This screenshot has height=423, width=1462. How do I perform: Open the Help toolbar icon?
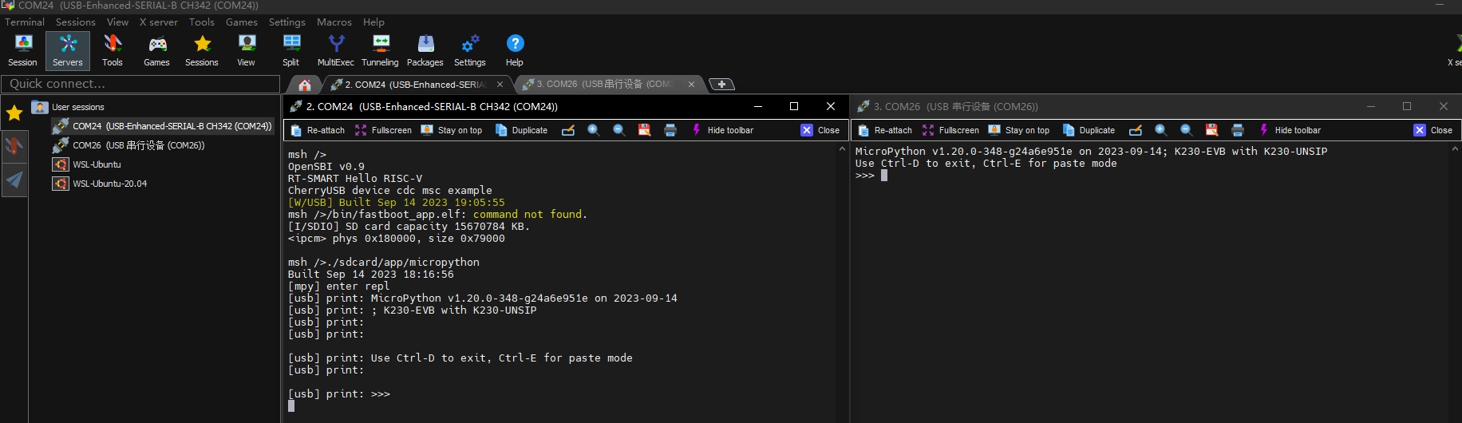[515, 50]
